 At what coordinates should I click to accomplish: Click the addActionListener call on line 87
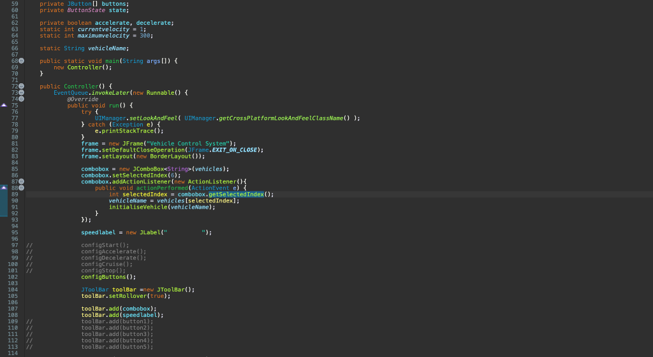(141, 181)
